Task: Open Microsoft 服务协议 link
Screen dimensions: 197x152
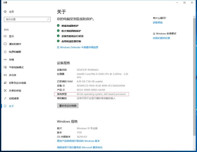Action: (x=80, y=147)
